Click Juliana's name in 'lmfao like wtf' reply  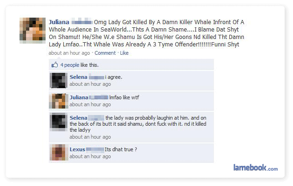(79, 97)
